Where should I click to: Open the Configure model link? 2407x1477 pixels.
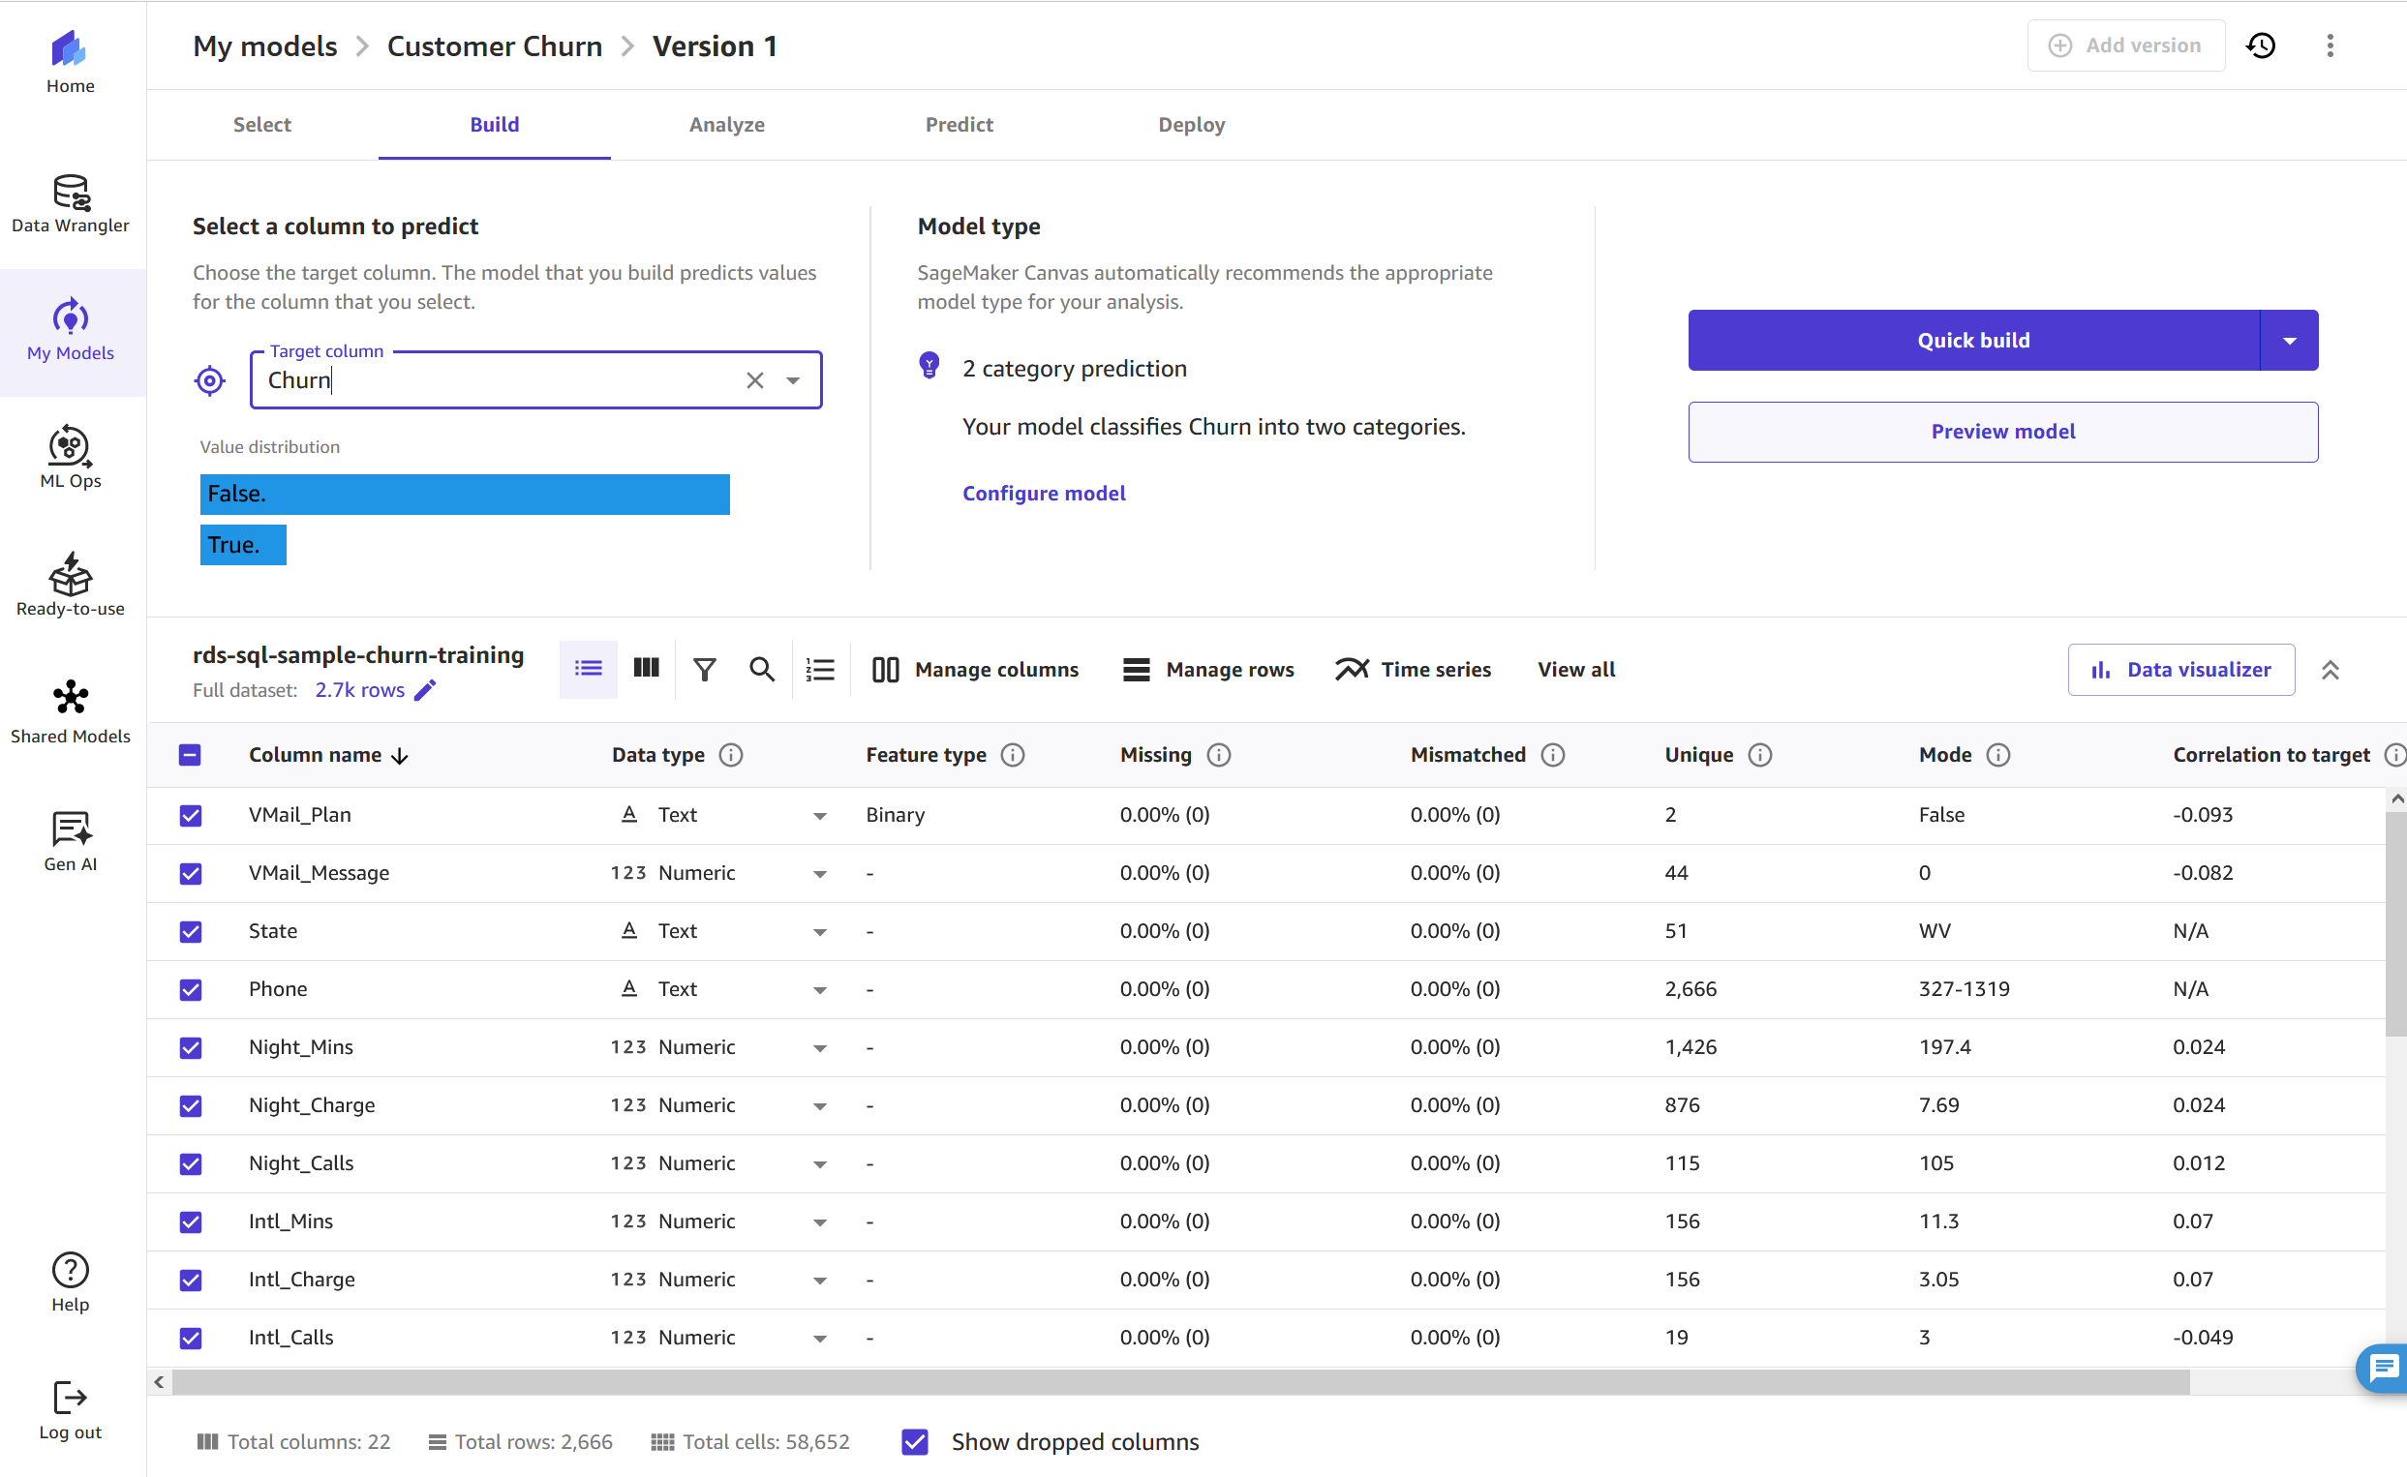1044,494
